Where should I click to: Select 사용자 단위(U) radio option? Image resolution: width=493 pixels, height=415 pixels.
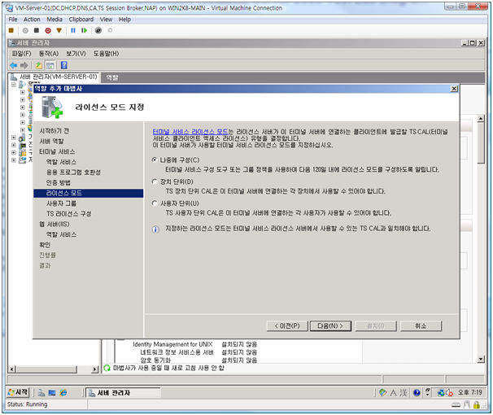tap(155, 203)
